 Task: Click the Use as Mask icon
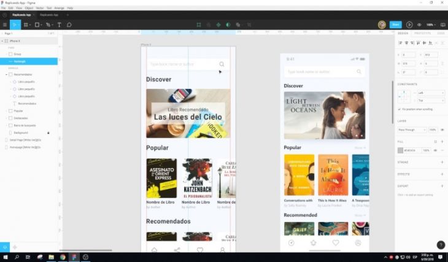tap(228, 25)
